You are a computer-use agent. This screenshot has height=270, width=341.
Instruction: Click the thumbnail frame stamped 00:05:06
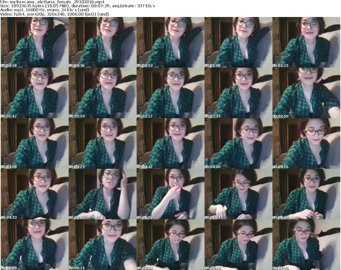click(x=170, y=194)
